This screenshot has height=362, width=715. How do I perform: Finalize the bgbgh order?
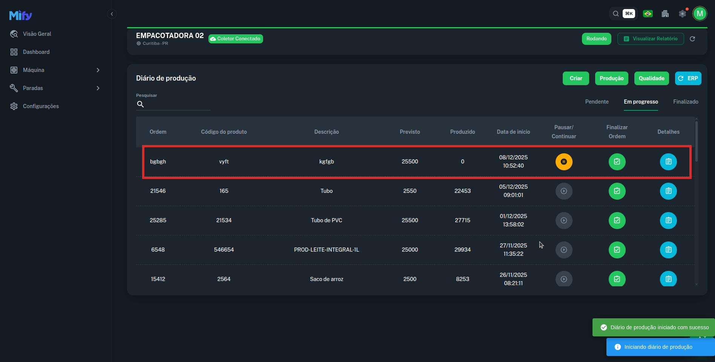[x=617, y=162]
